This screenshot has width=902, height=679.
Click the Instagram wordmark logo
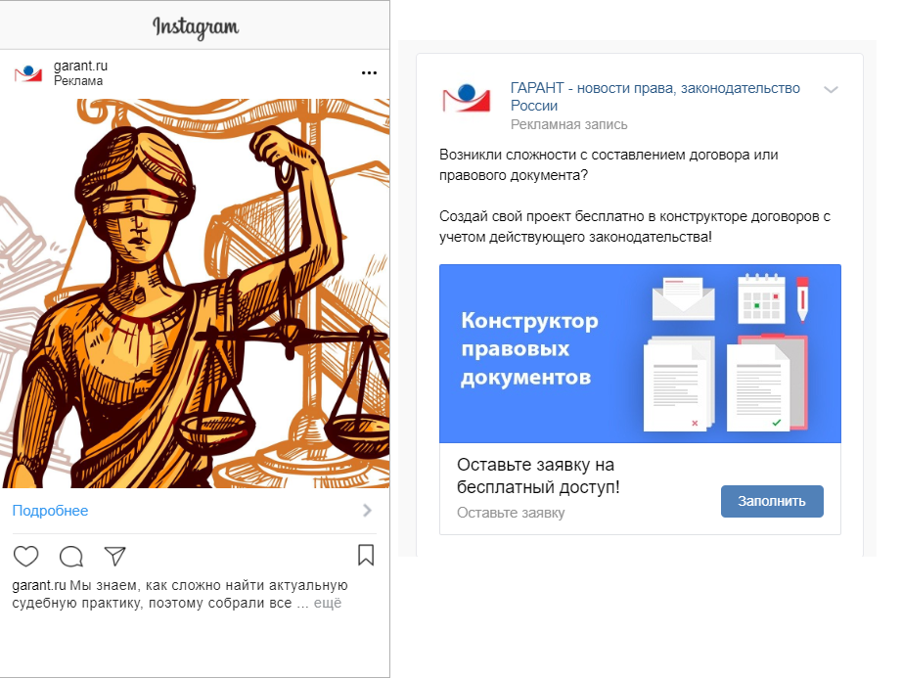[x=195, y=26]
